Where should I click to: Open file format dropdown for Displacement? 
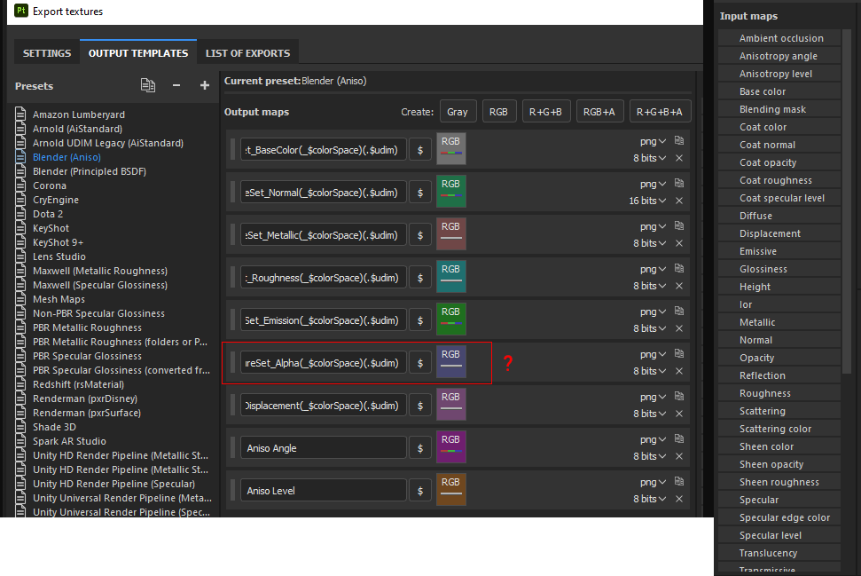653,397
